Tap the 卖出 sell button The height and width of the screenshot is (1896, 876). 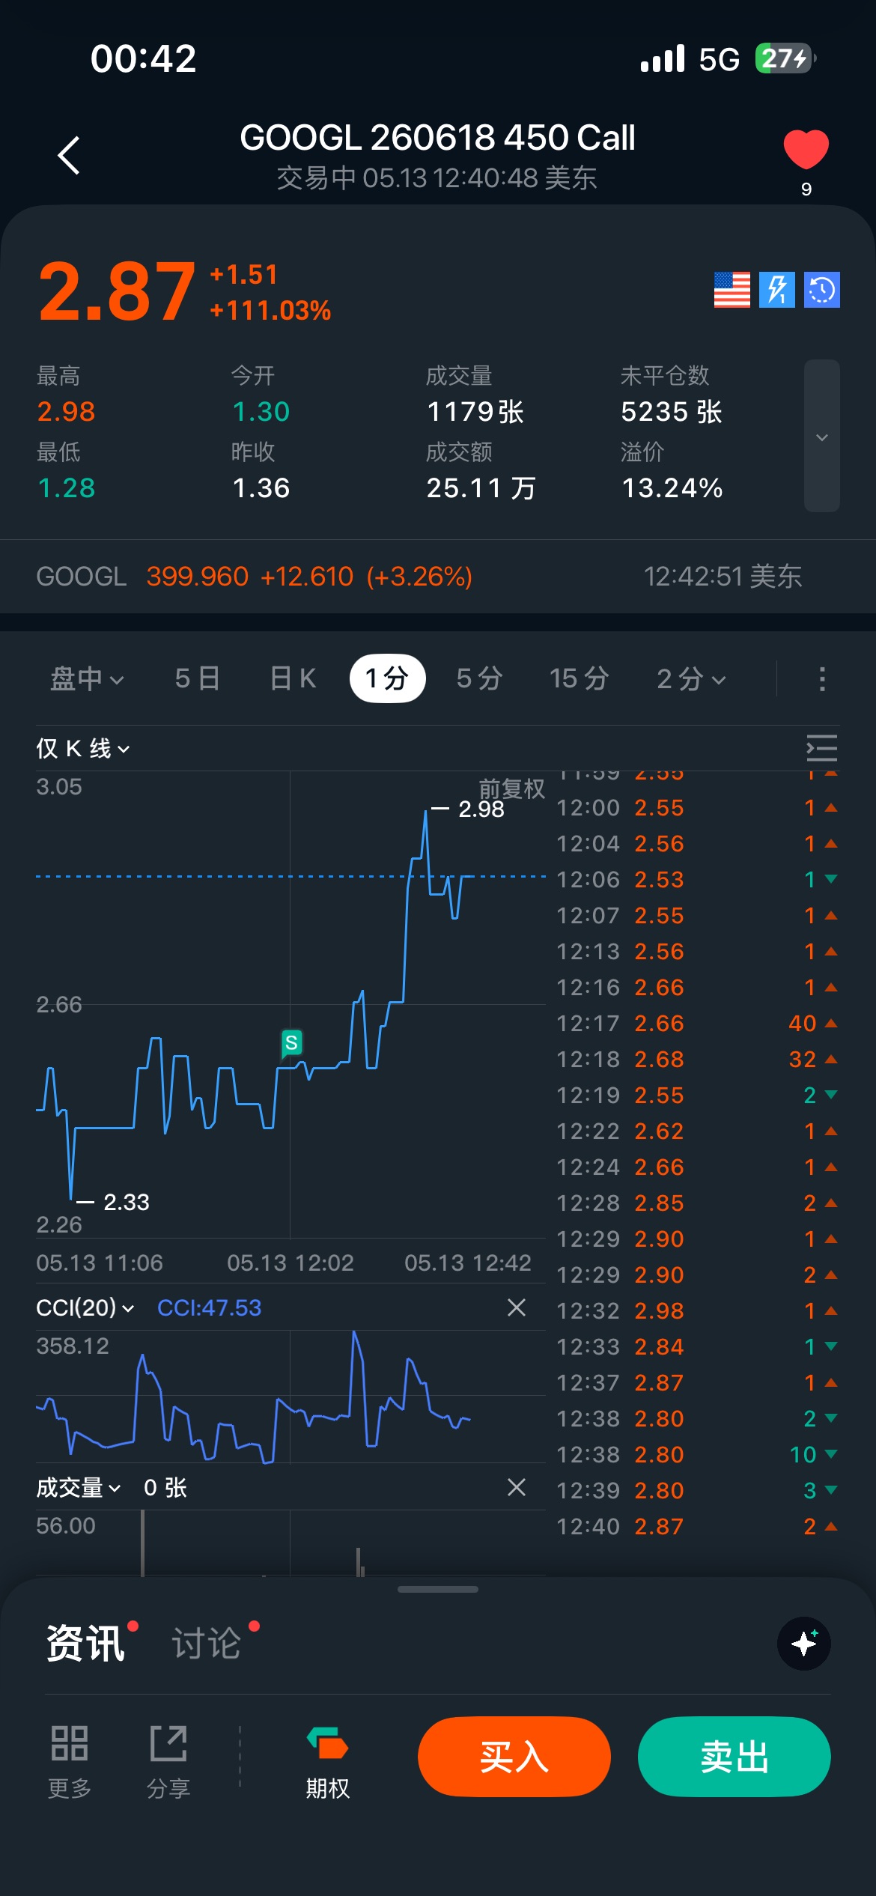(x=734, y=1757)
